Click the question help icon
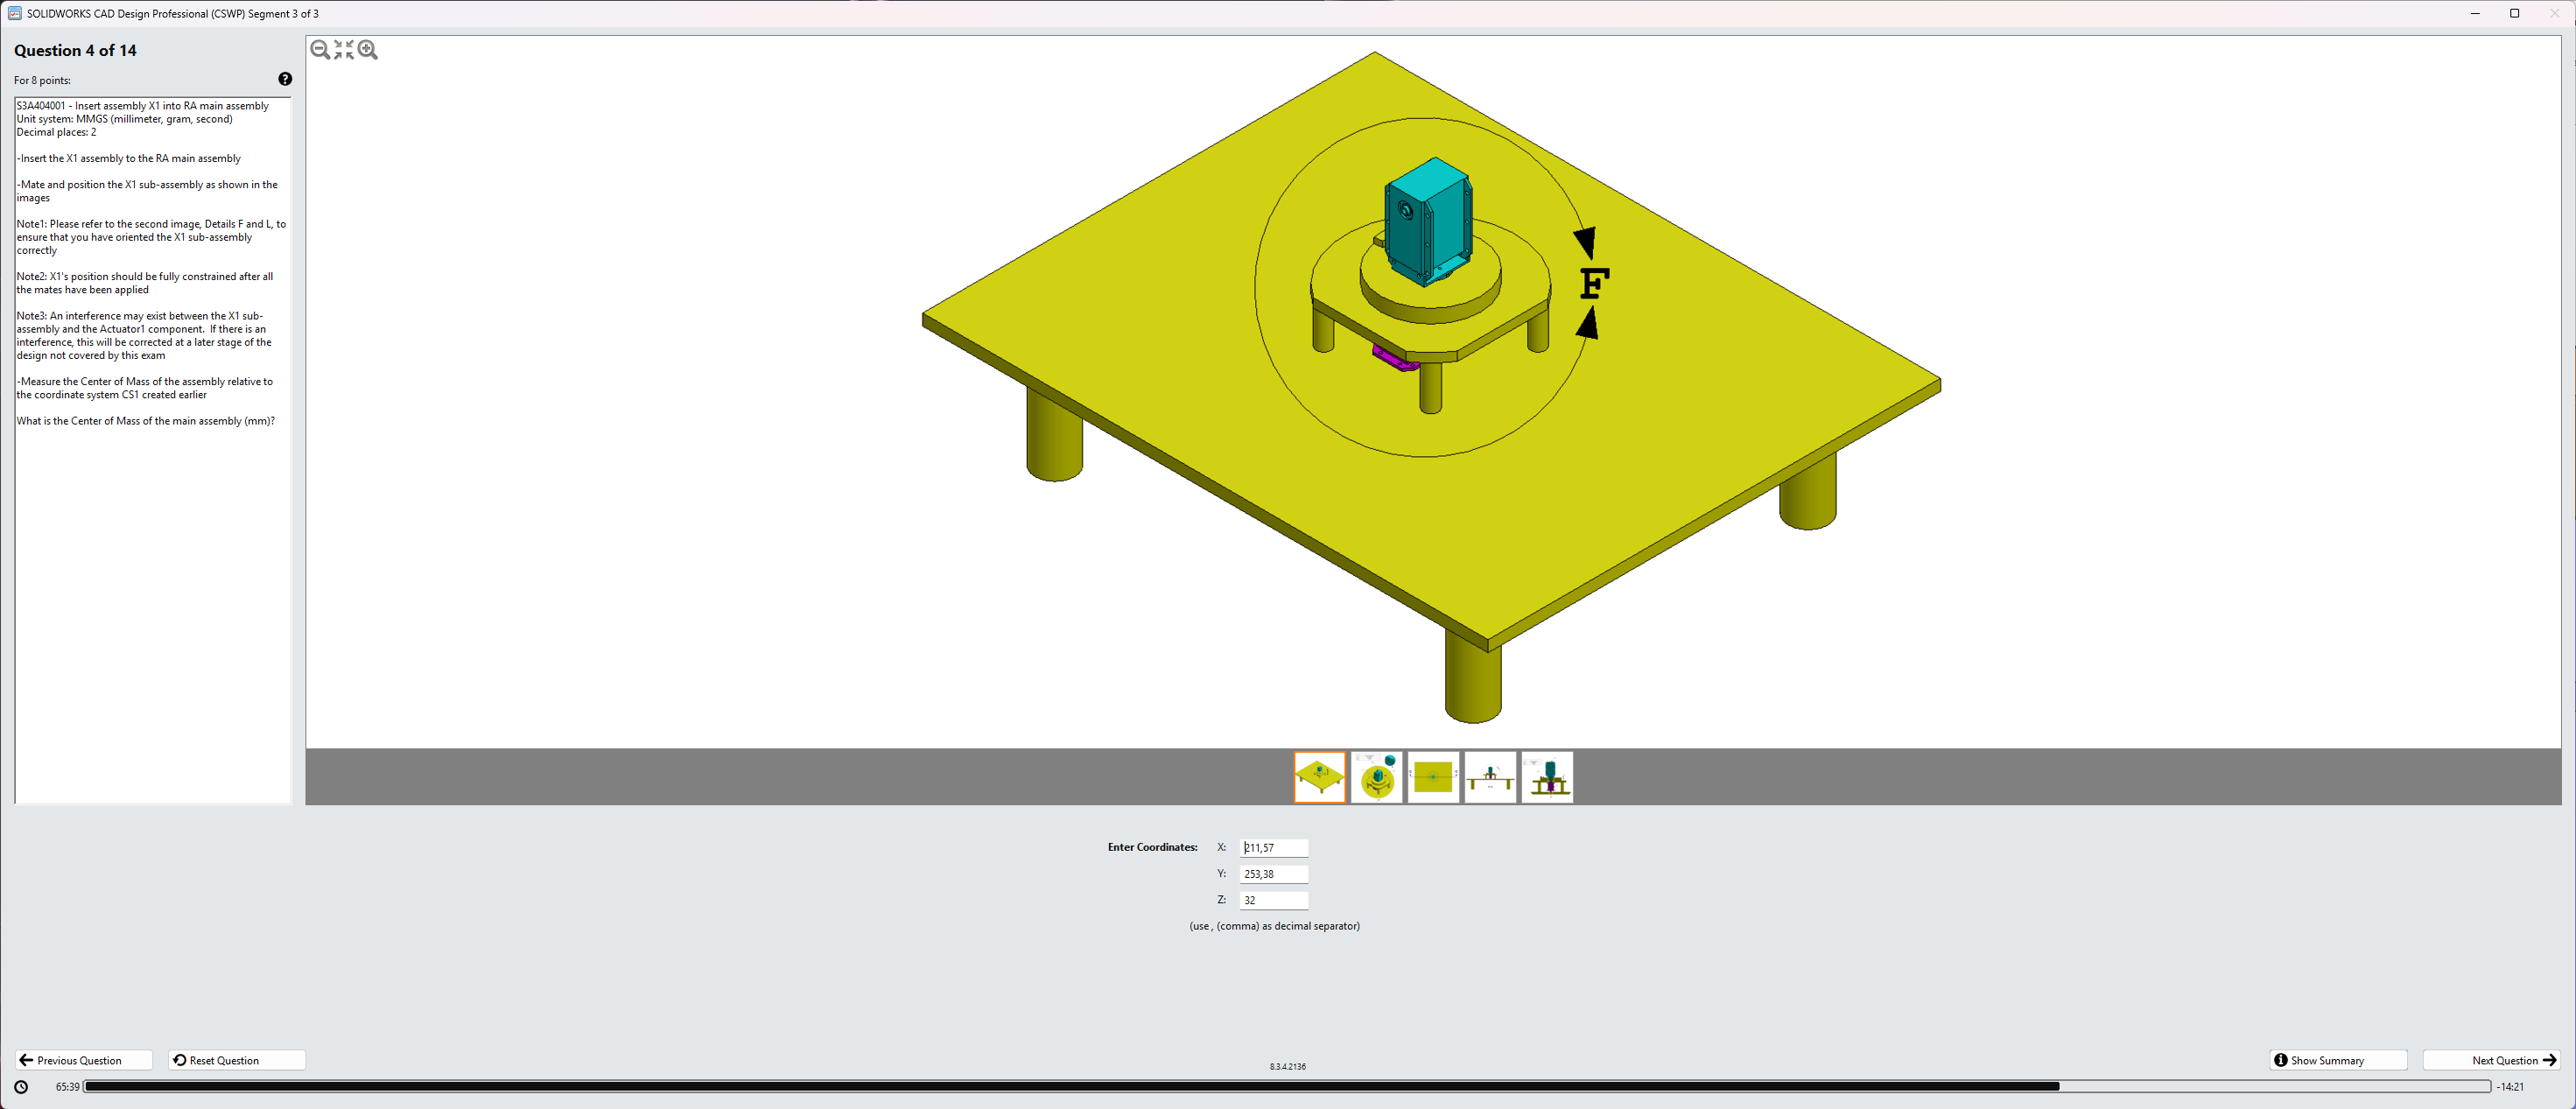2576x1109 pixels. 285,79
